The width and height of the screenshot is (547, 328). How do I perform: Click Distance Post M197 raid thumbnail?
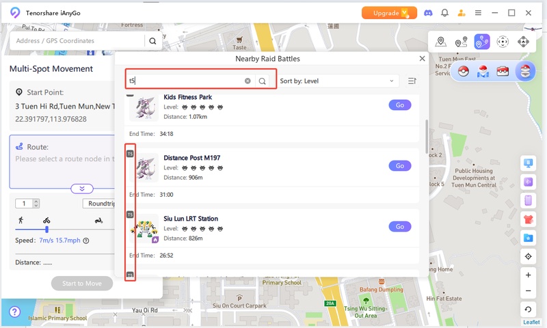pos(144,169)
